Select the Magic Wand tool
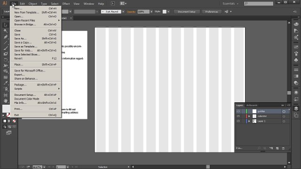The image size is (301, 169). [6, 31]
